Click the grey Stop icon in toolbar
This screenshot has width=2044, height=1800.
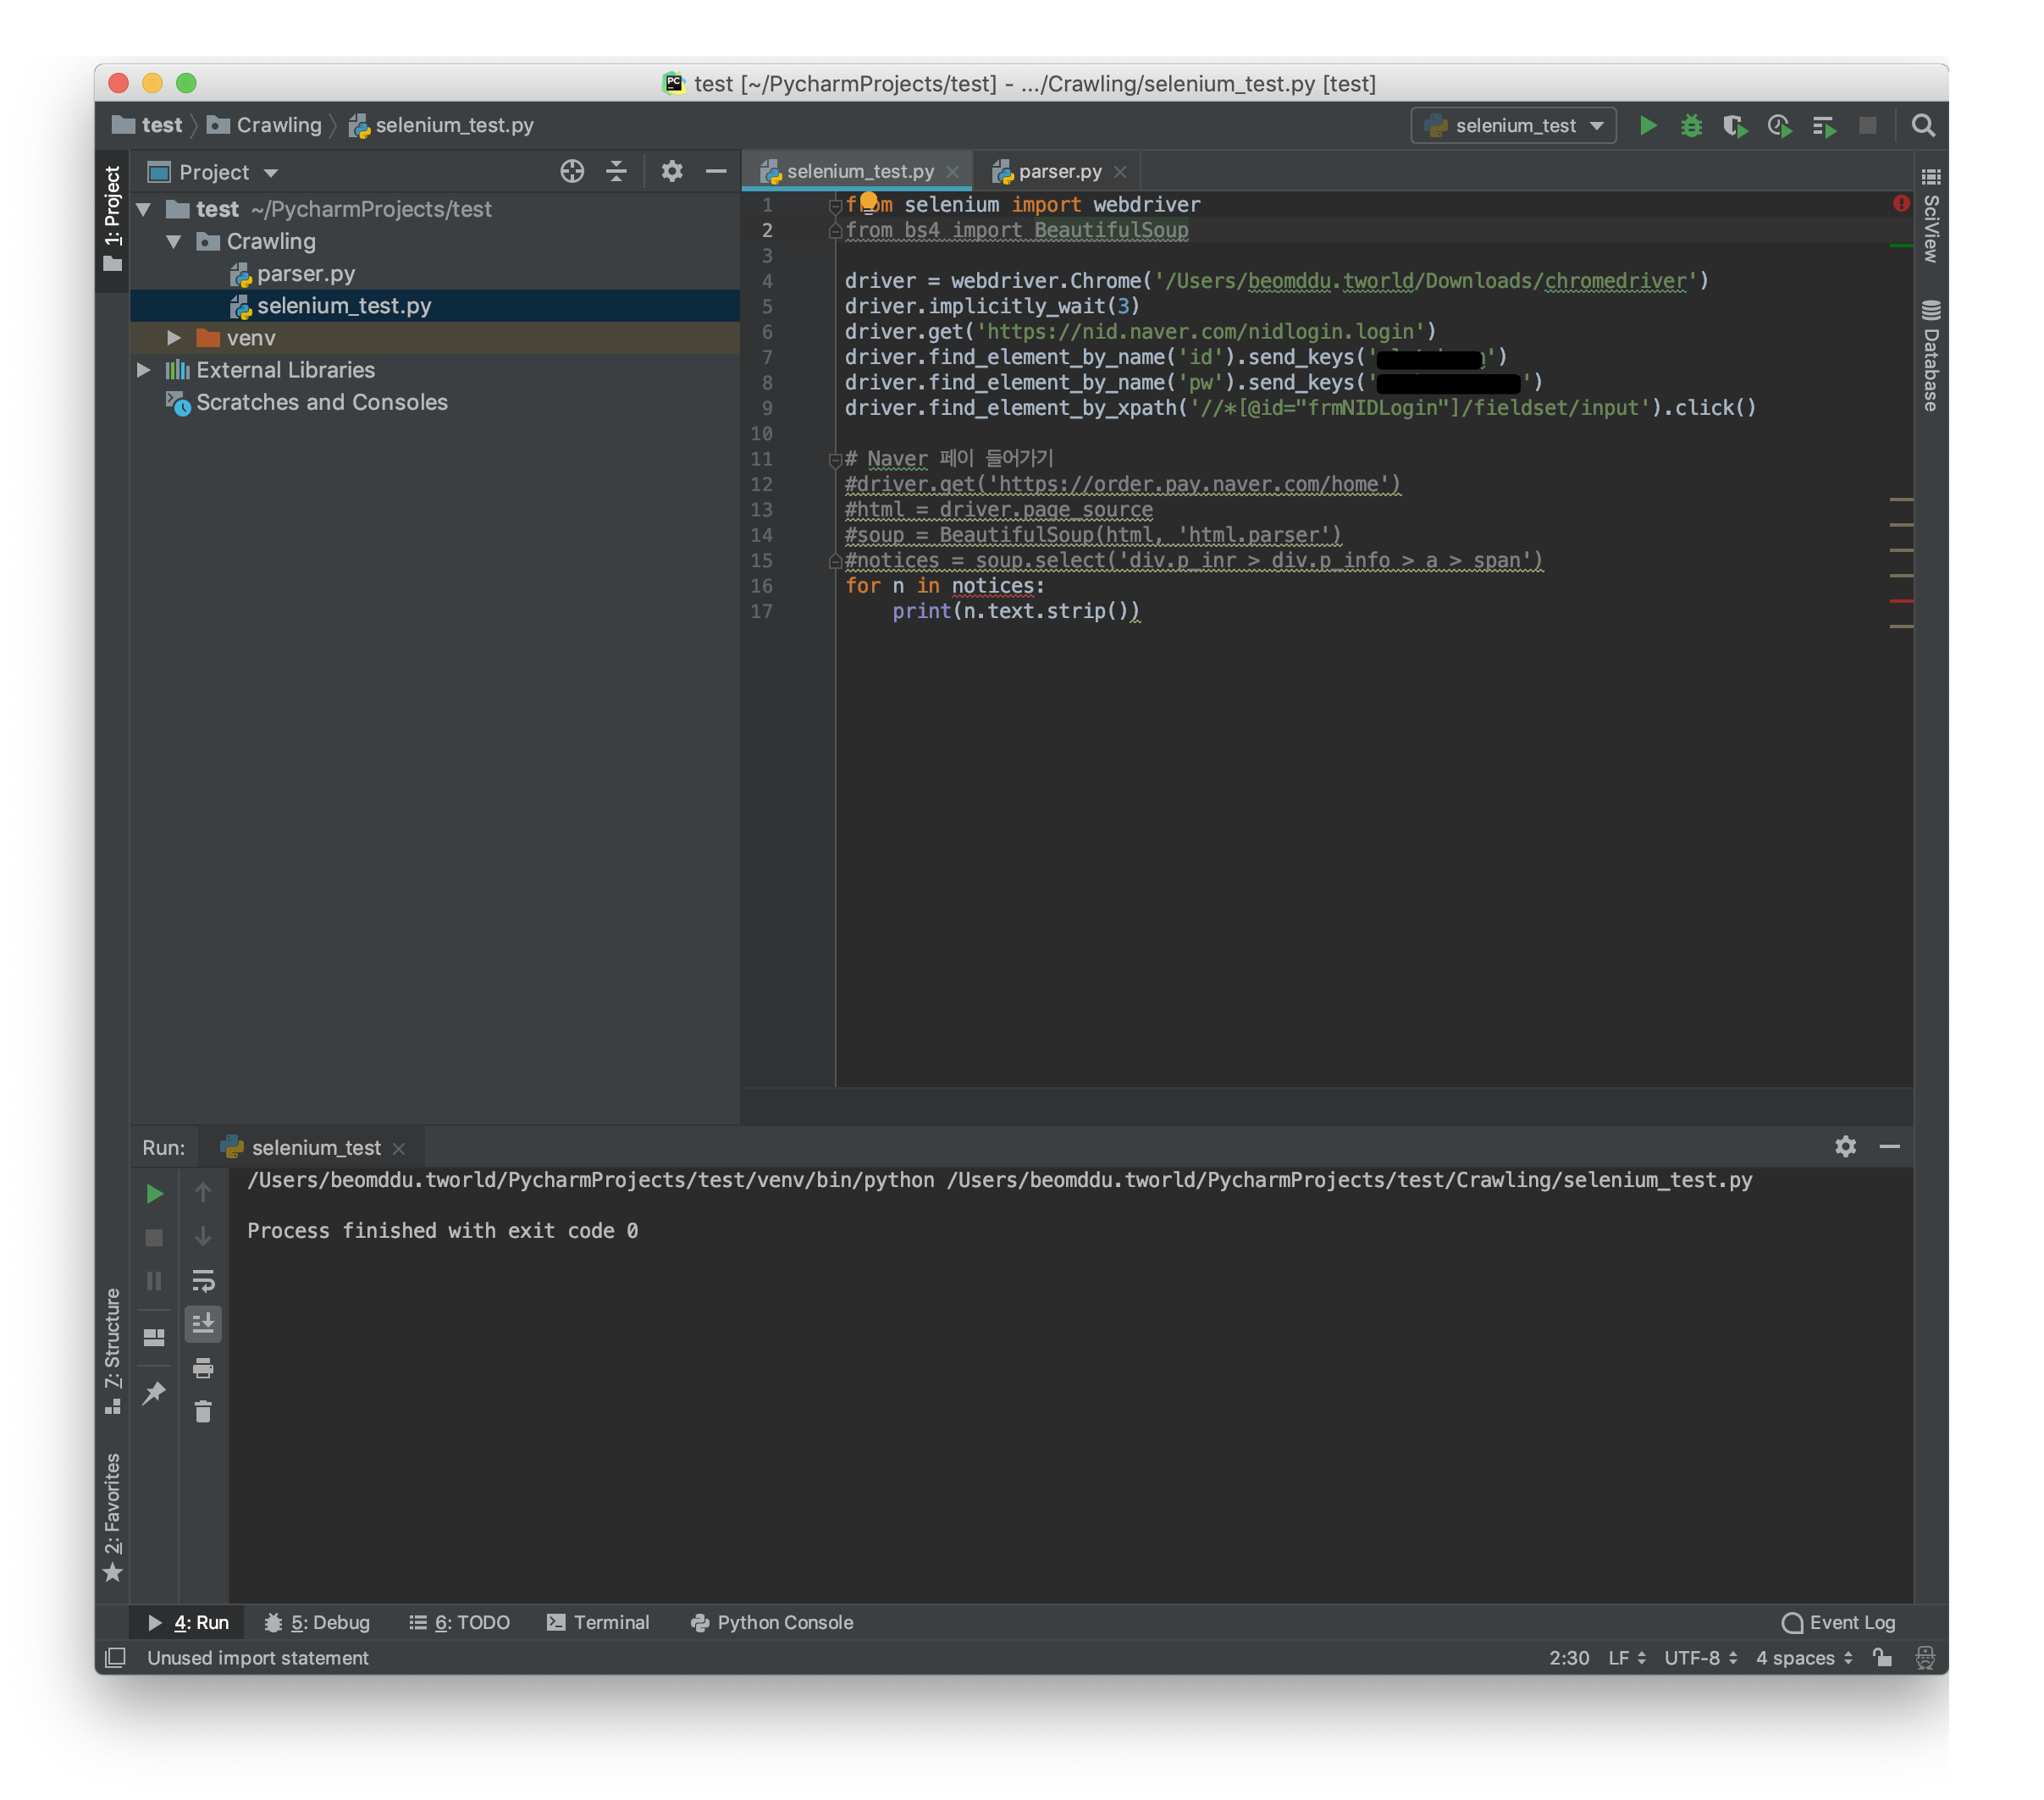pyautogui.click(x=1867, y=125)
